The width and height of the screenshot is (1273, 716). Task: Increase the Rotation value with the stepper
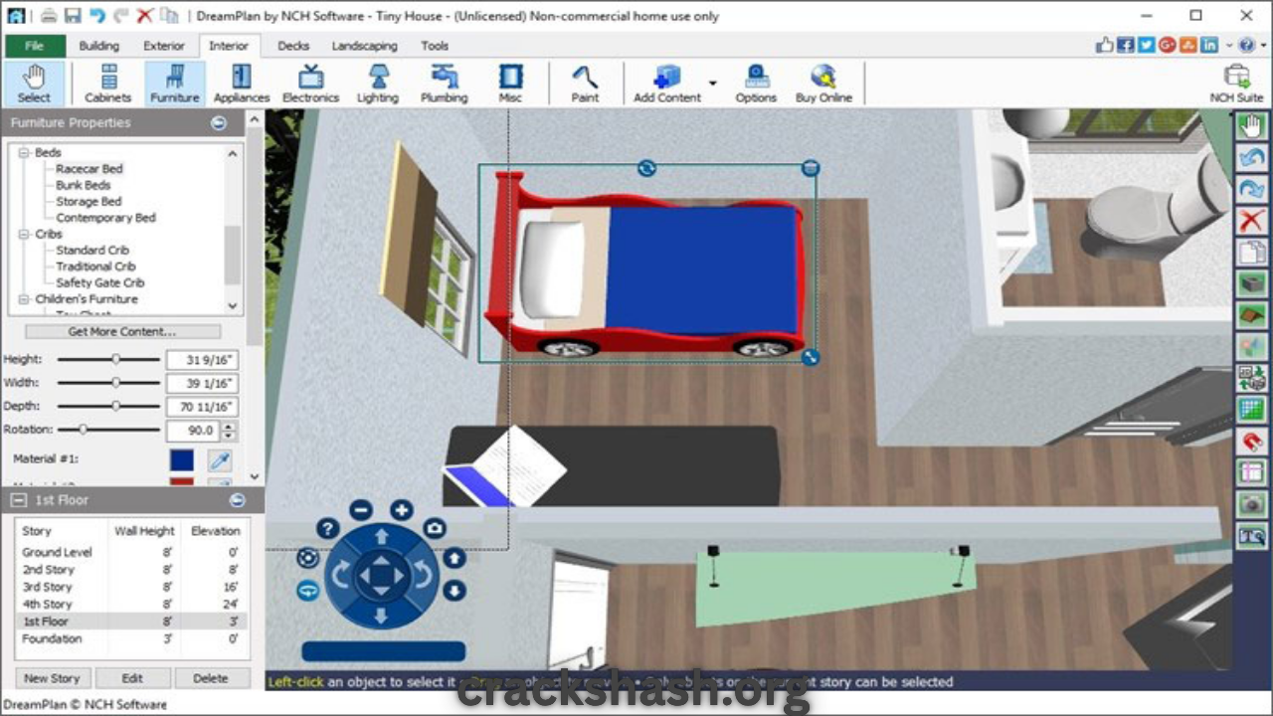[230, 427]
